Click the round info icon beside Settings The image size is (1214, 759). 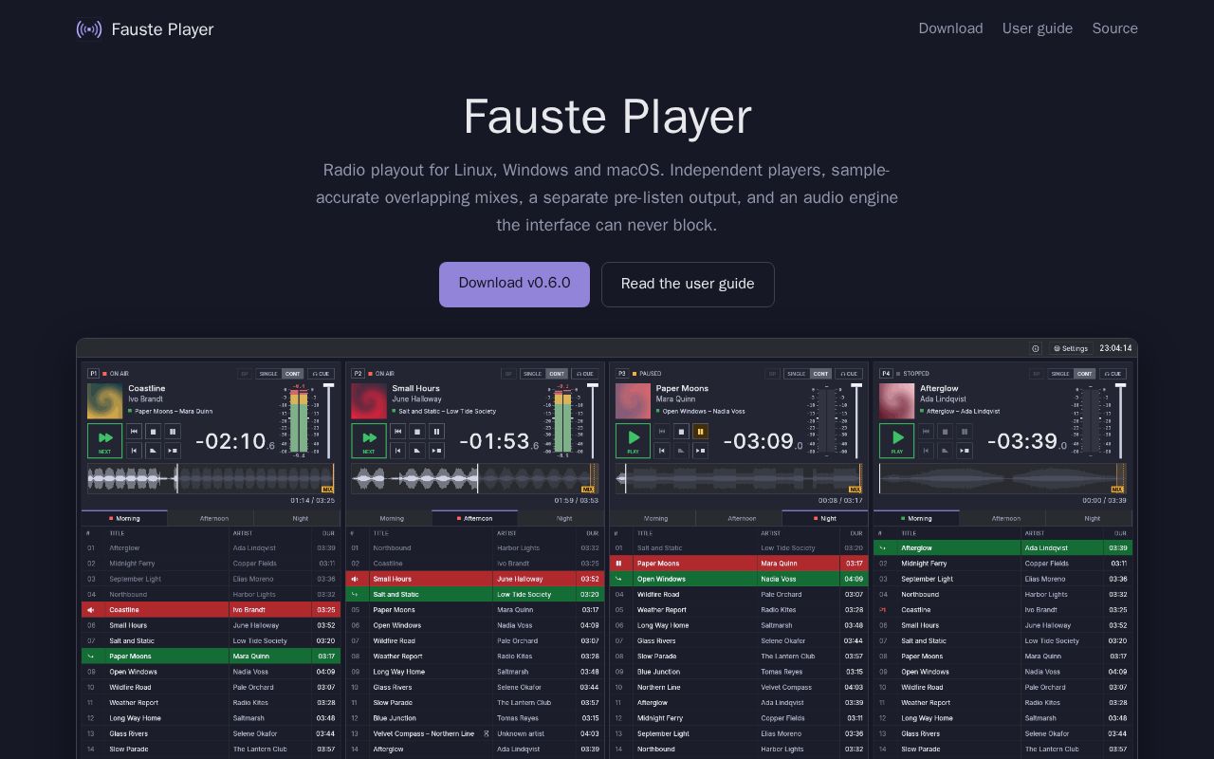pyautogui.click(x=1036, y=348)
